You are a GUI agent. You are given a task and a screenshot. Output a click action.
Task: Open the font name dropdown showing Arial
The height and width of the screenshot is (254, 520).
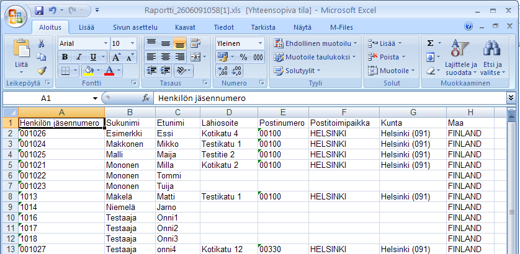coord(105,43)
